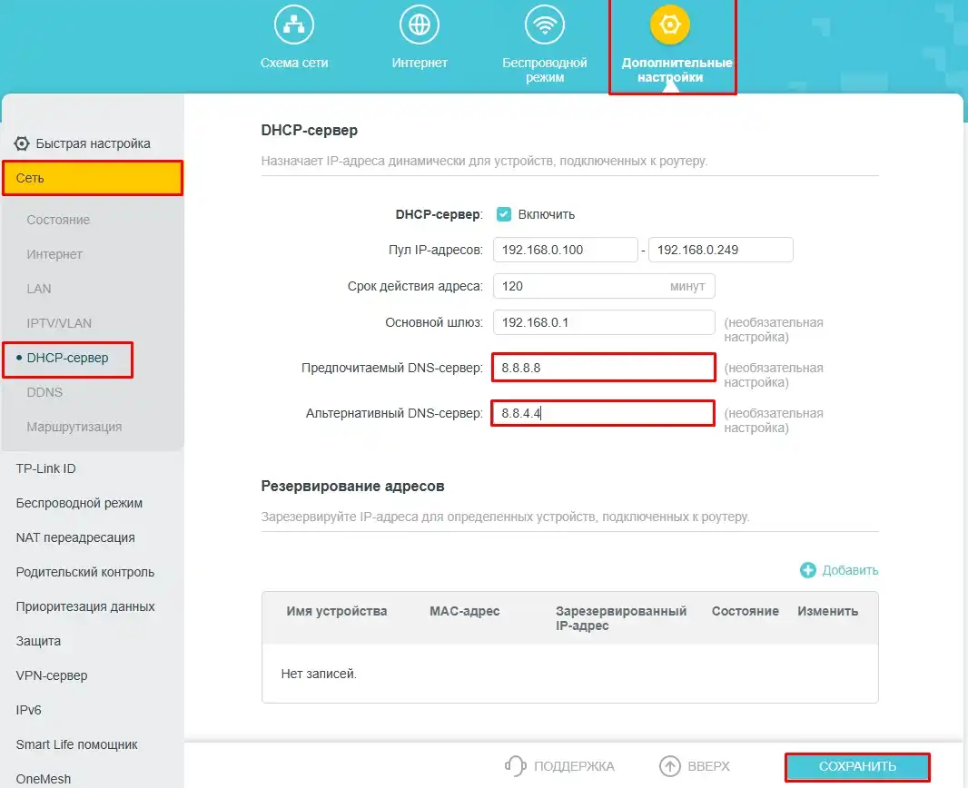Click the plus icon next to Добавить
Screen dimensions: 968x788
[807, 570]
